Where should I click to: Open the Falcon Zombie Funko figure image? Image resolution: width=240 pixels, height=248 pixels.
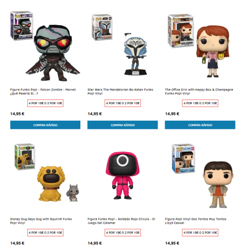[45, 46]
